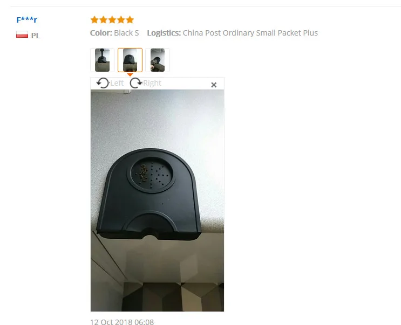Image resolution: width=401 pixels, height=325 pixels.
Task: Click the orange pointer below selected thumbnail
Action: [130, 75]
